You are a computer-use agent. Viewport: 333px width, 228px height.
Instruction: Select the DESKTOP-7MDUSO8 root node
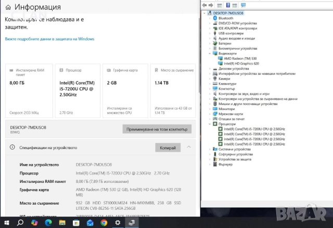(x=228, y=13)
